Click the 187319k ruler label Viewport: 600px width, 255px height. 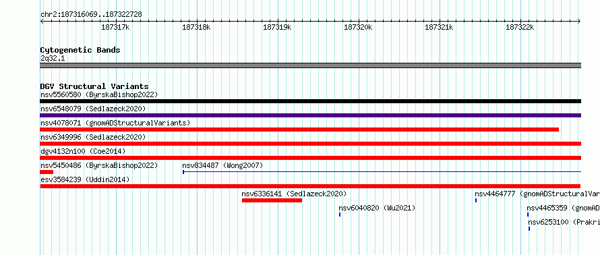(278, 28)
